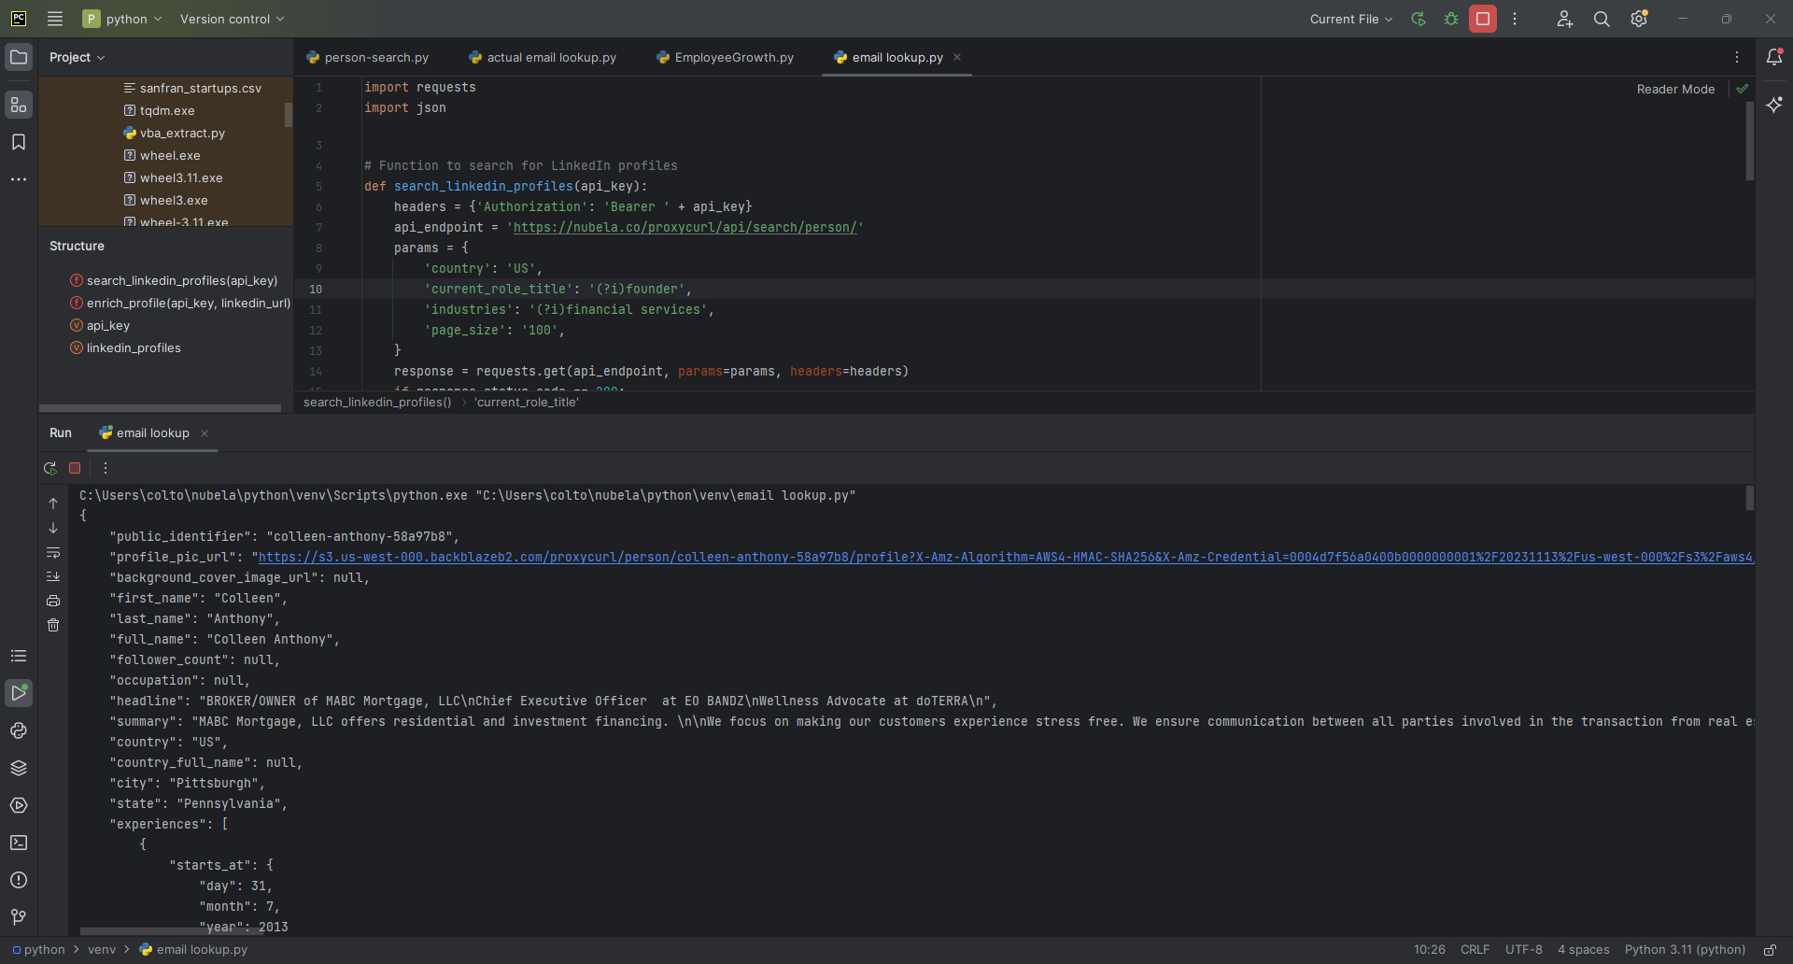This screenshot has height=964, width=1793.
Task: Toggle soft-wrap in console output
Action: (x=53, y=552)
